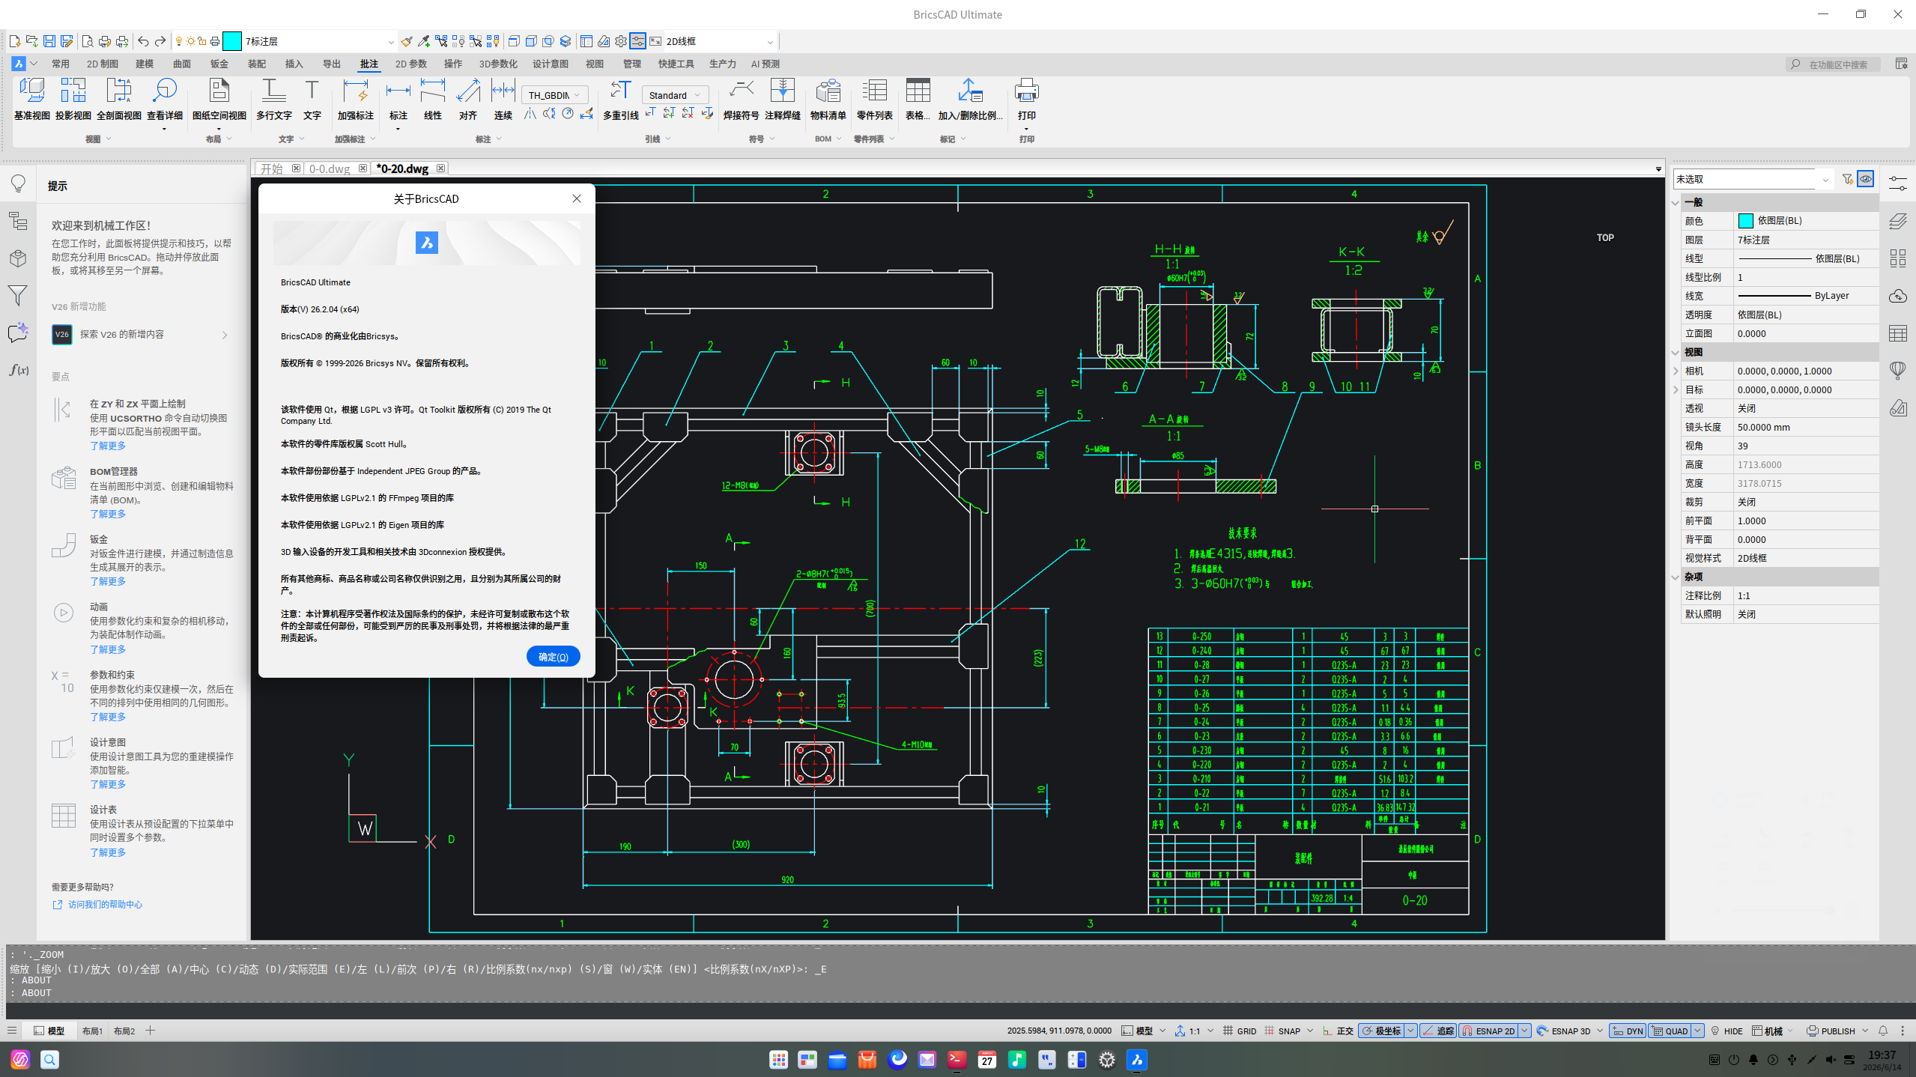Click the 物料清单 BOM icon
This screenshot has width=1916, height=1077.
tap(828, 99)
